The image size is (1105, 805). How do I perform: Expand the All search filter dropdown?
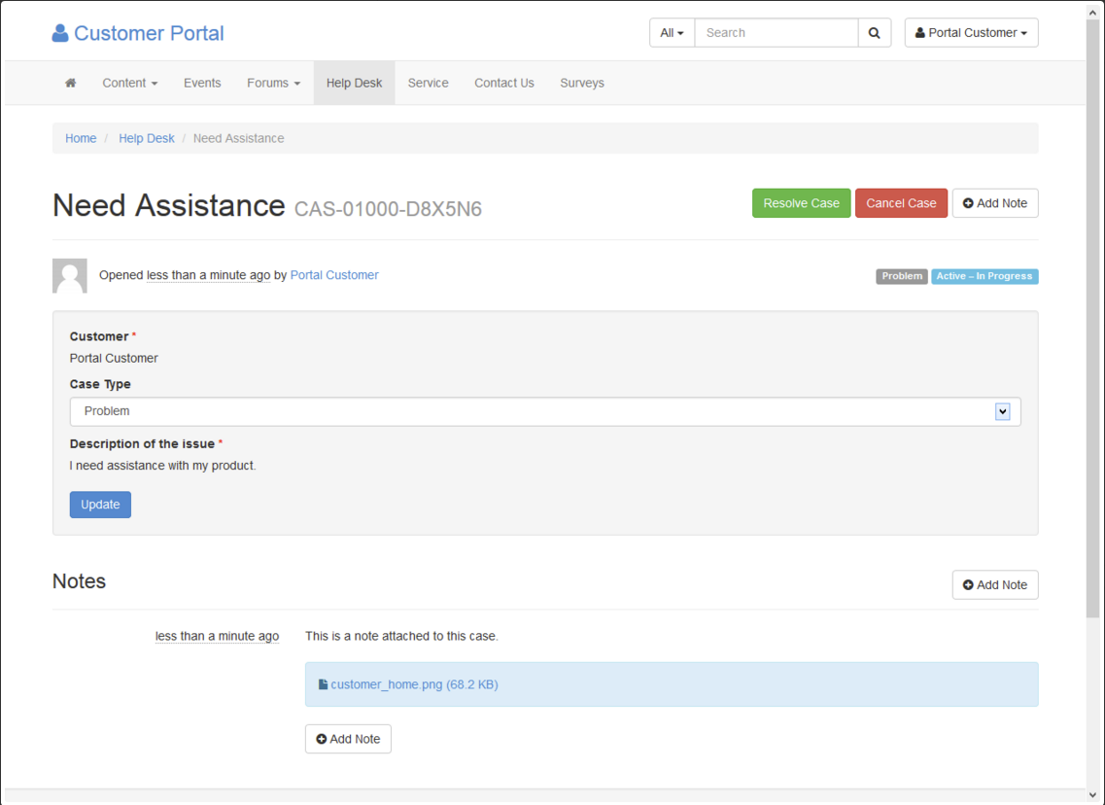pyautogui.click(x=672, y=33)
